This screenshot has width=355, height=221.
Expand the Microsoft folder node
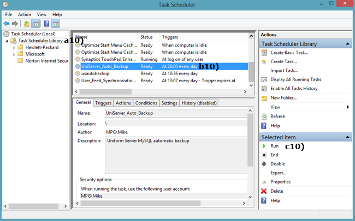(x=14, y=54)
